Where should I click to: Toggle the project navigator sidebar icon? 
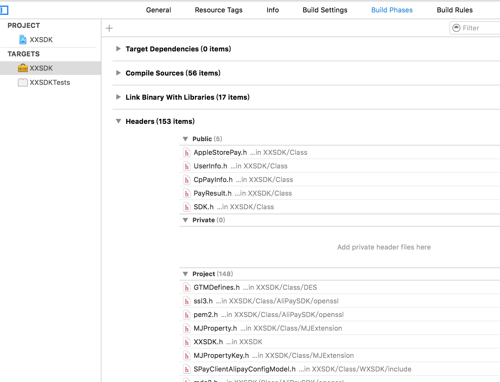click(x=4, y=10)
